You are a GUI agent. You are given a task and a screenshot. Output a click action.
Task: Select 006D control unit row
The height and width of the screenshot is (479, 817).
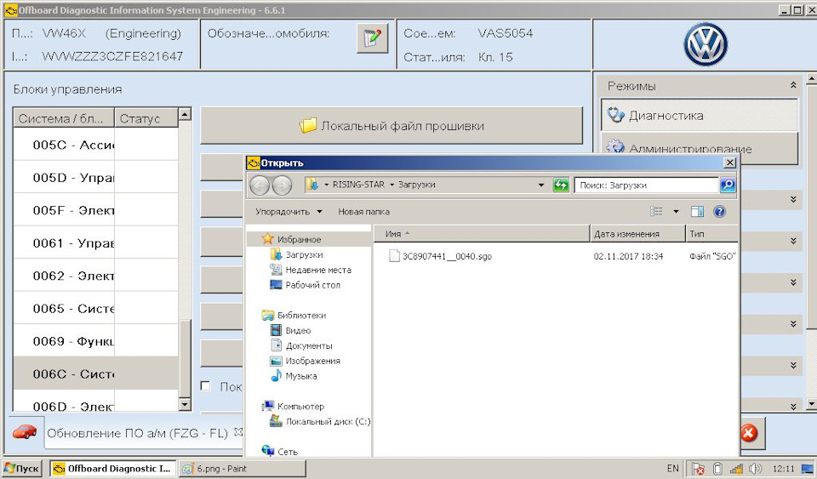(95, 402)
